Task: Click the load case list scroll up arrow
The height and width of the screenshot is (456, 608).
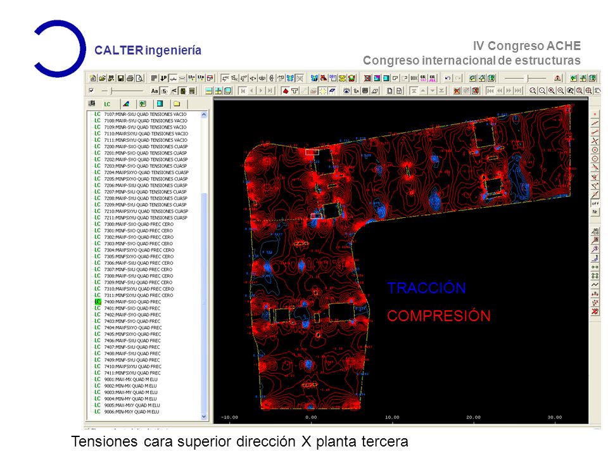Action: click(x=204, y=115)
